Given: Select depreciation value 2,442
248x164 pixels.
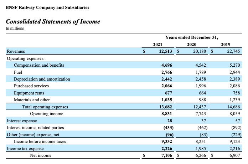Looking at the screenshot, I should (x=167, y=79).
